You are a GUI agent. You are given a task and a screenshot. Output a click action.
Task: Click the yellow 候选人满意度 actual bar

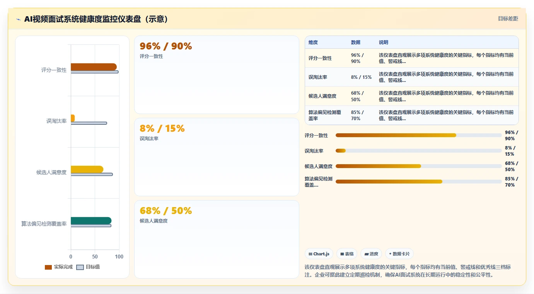point(87,169)
